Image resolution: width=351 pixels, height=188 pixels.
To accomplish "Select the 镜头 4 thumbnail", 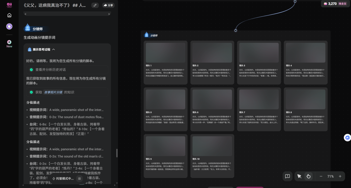I will [305, 53].
